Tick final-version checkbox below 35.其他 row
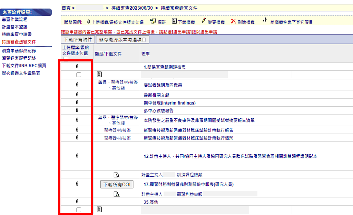This screenshot has height=215, width=353. 79,209
